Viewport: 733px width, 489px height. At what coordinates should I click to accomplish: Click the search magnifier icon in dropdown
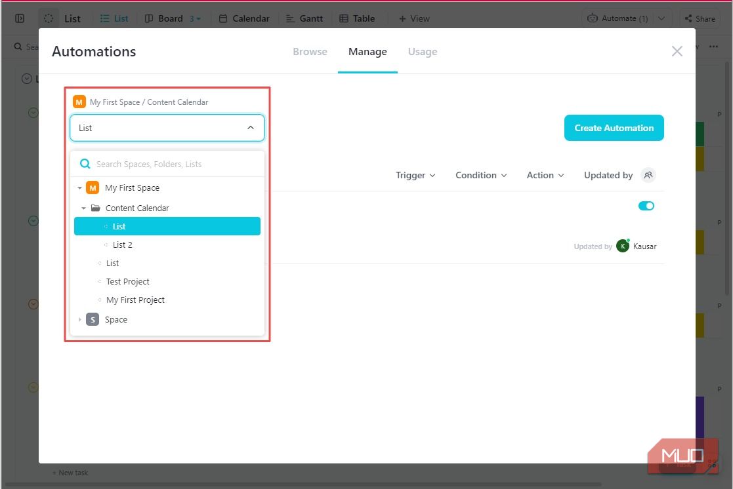[x=85, y=164]
